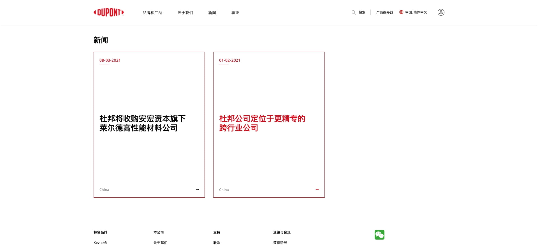This screenshot has height=245, width=538.
Task: Open the 道德热线 footer link
Action: point(280,243)
